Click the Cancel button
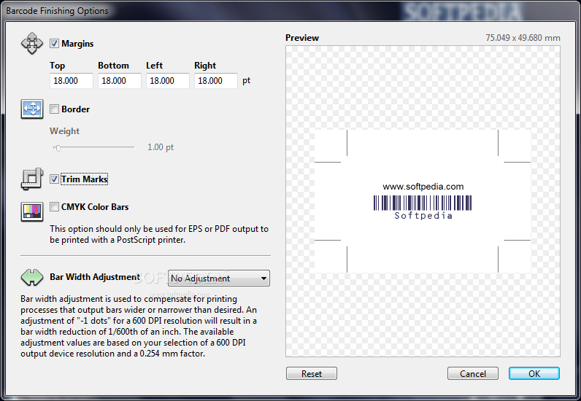Screen dimensions: 581x401 pyautogui.click(x=472, y=373)
